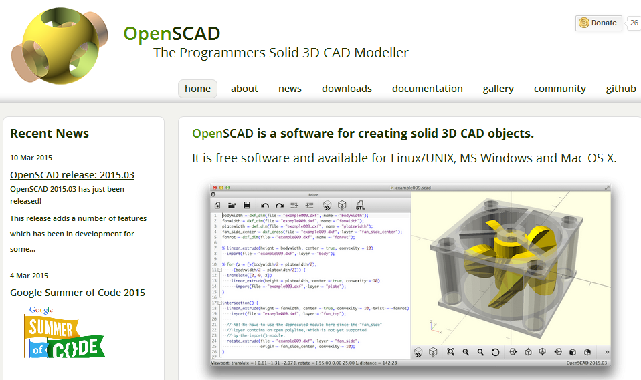Image resolution: width=641 pixels, height=380 pixels.
Task: Click the Preview icon in viewer toolbar
Action: 418,352
